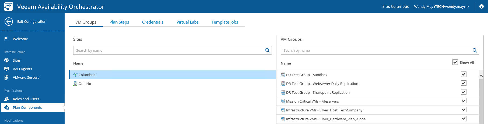Select Plan Components in the sidebar
Screen dimensions: 488x124
click(x=32, y=107)
